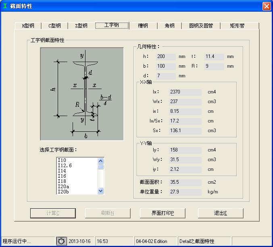
Task: Click the green I-beam title bar icon
Action: tap(5, 6)
